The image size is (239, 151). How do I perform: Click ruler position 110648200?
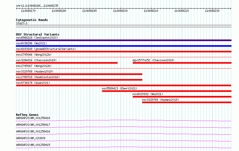(120, 11)
